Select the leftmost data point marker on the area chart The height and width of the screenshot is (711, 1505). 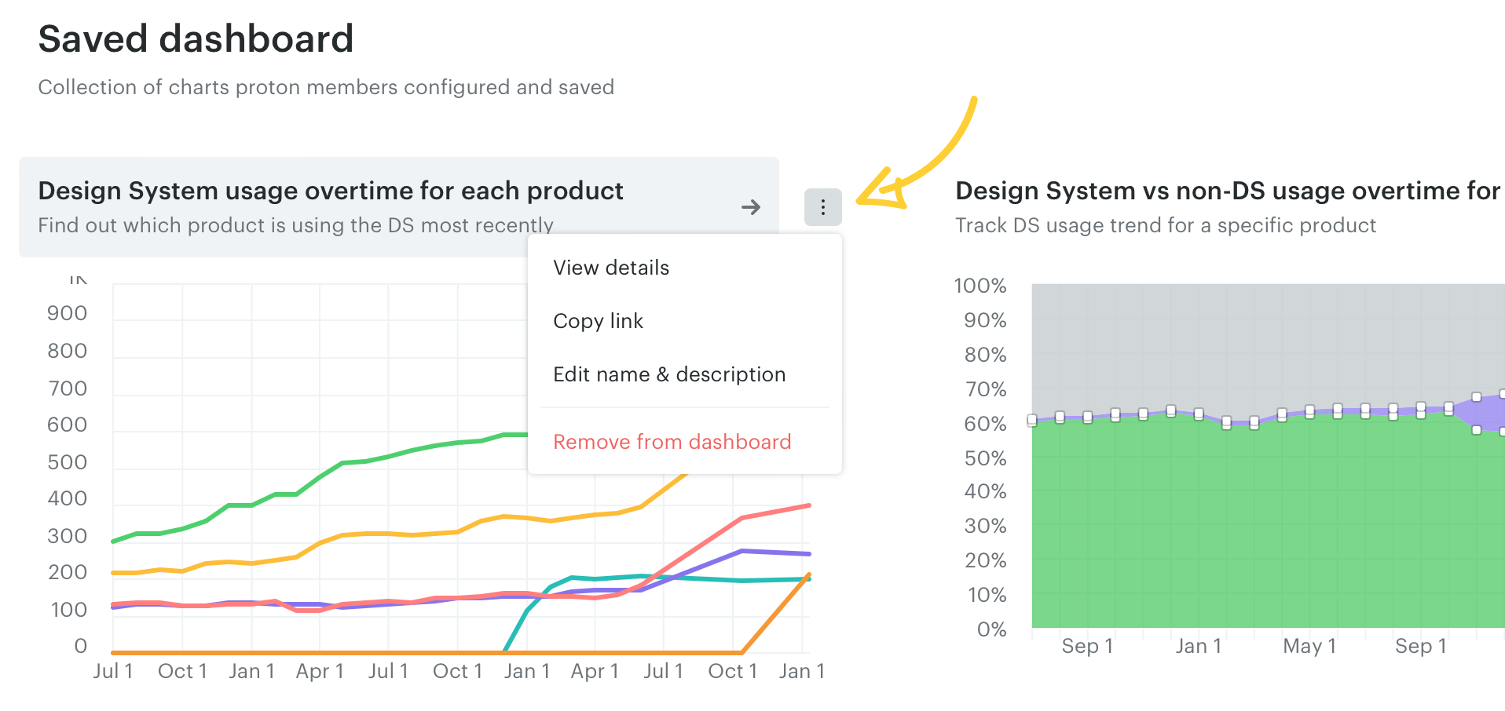pyautogui.click(x=1032, y=421)
